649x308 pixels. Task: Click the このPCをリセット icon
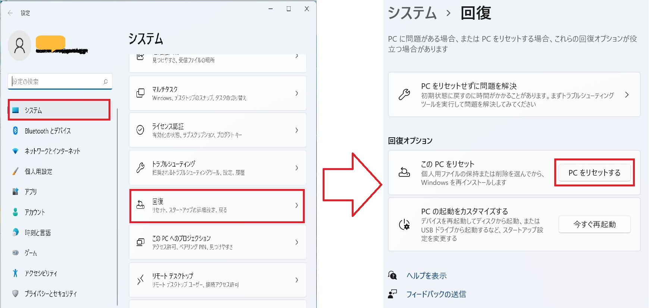click(x=404, y=172)
